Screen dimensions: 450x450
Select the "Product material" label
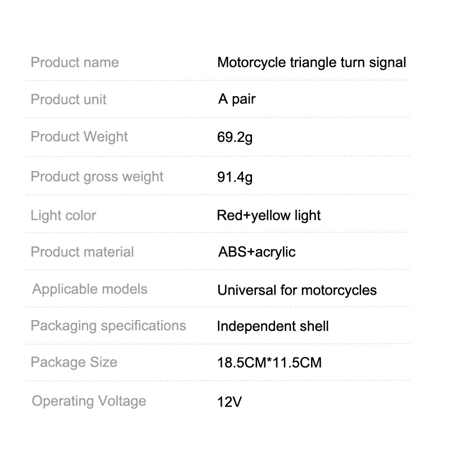coord(82,252)
